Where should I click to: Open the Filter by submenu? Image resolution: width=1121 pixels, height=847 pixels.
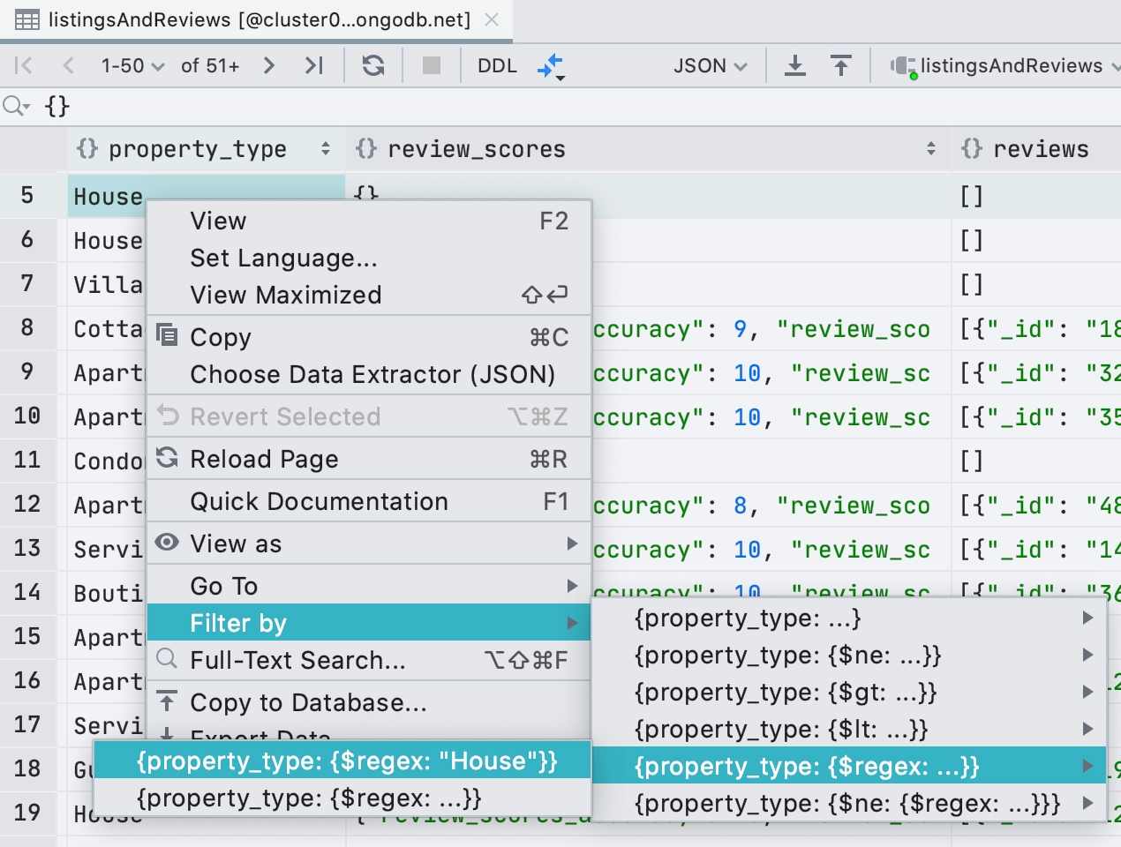[369, 623]
